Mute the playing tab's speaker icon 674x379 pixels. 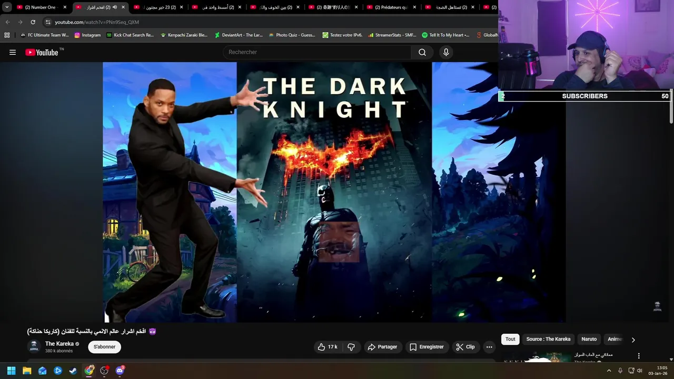coord(115,7)
